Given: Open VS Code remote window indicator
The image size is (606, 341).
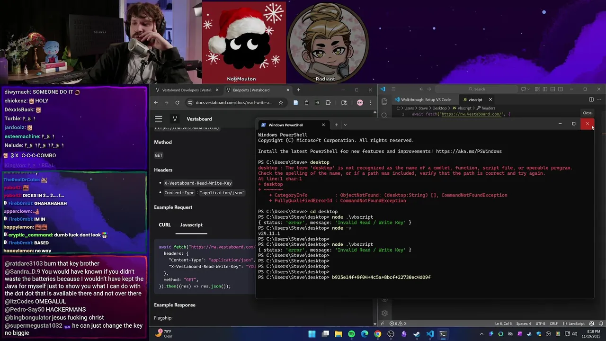Looking at the screenshot, I should point(383,323).
